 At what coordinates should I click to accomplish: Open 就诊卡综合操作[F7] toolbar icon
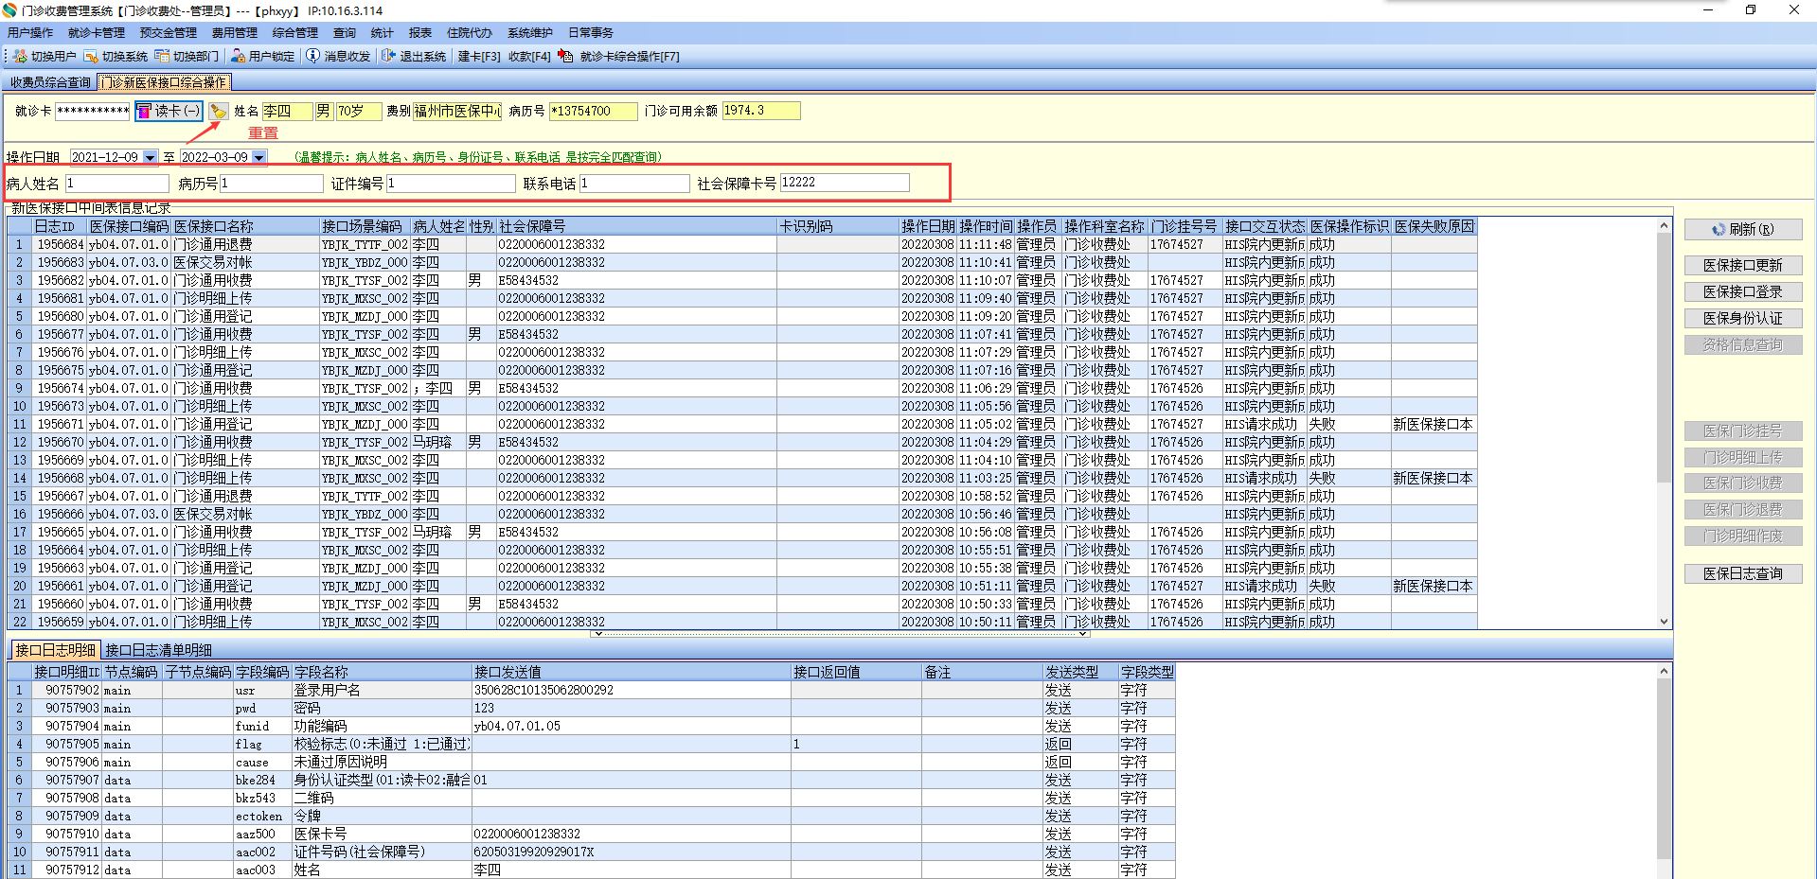(565, 57)
